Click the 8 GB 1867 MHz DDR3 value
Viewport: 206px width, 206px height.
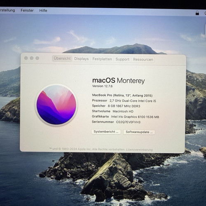coord(124,106)
